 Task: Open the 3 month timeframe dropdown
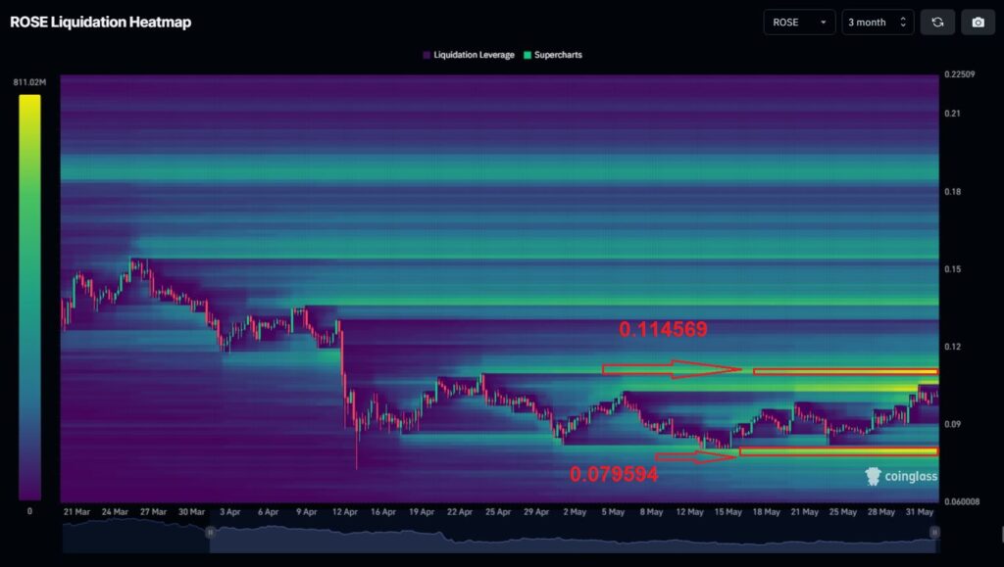pos(878,22)
